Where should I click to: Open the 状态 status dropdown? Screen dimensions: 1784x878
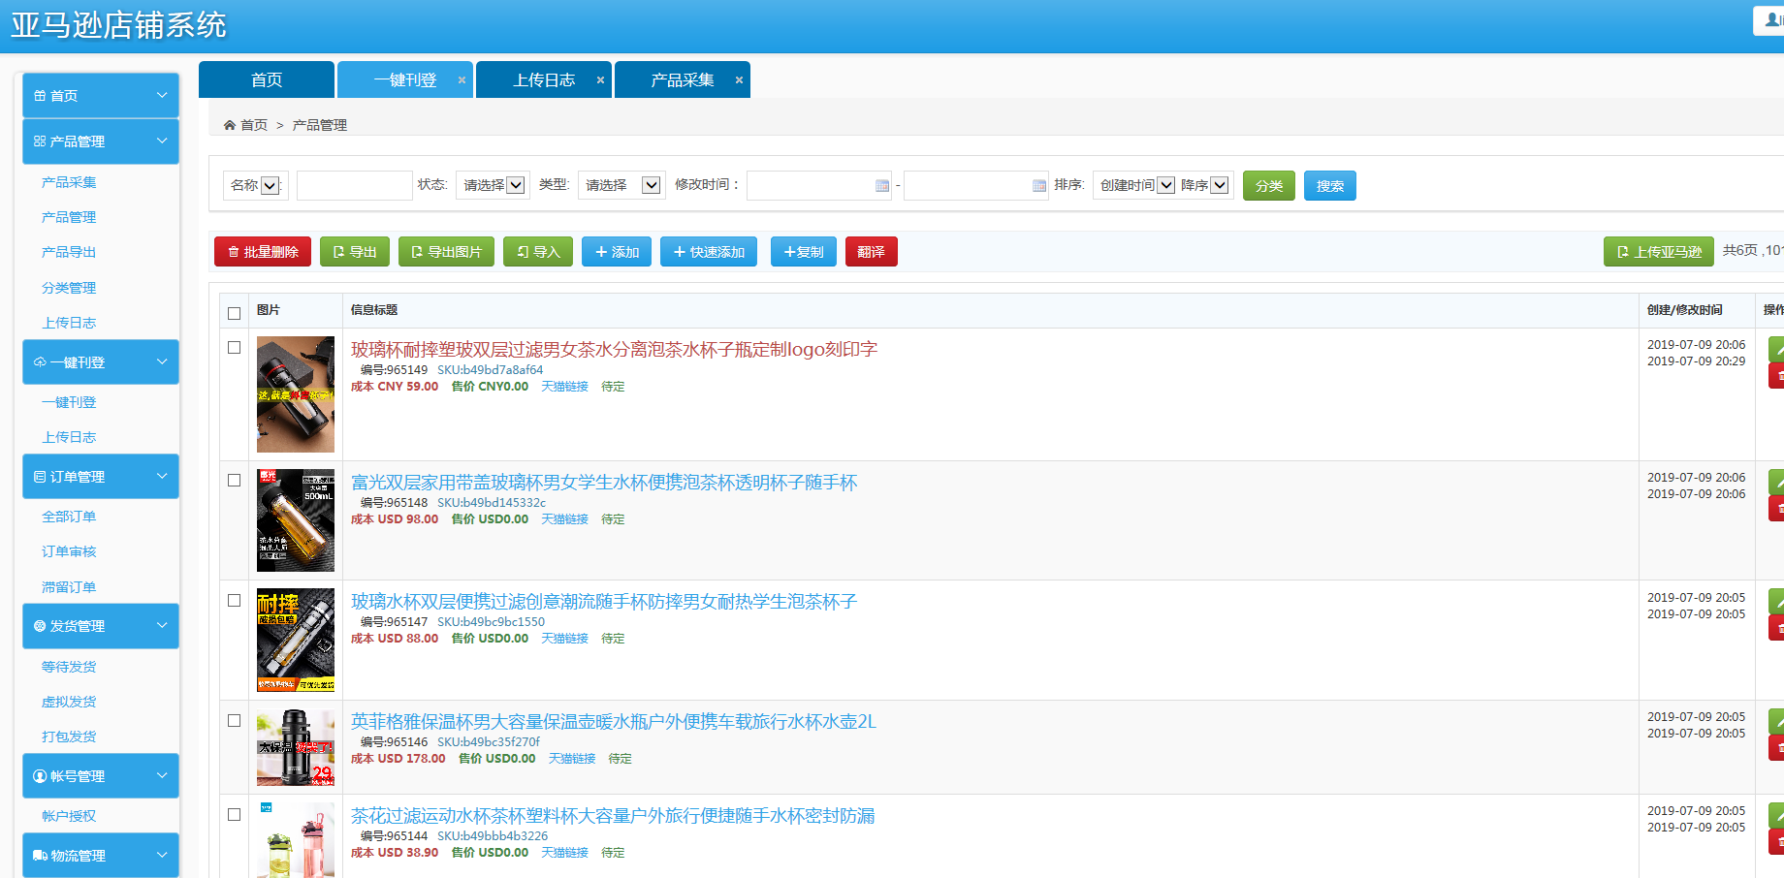(x=493, y=185)
